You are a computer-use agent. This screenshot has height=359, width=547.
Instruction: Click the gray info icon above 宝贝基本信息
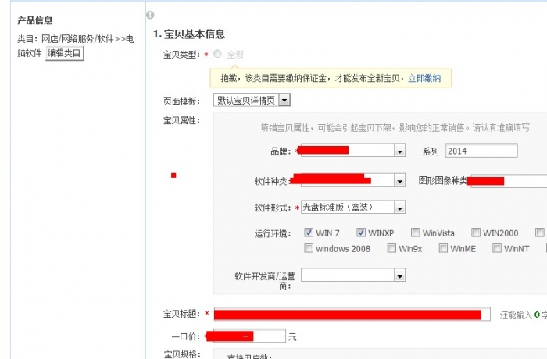[150, 15]
